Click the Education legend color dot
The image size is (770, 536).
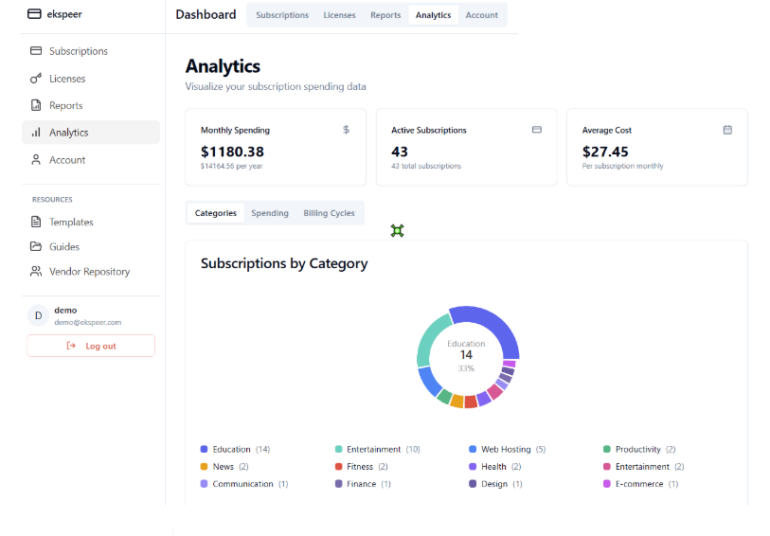coord(204,449)
